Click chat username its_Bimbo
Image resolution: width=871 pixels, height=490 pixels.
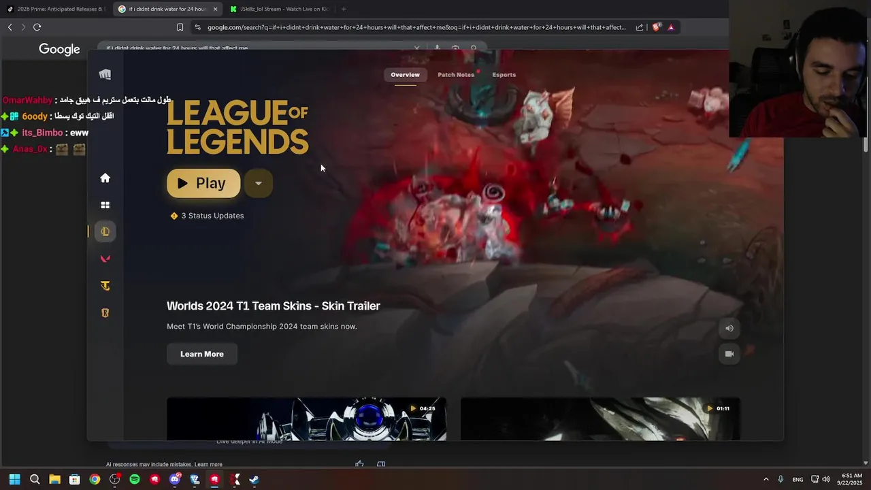(x=42, y=133)
